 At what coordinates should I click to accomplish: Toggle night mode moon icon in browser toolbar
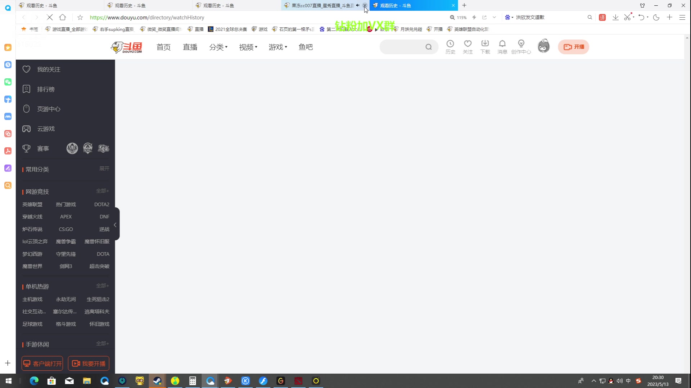[x=656, y=17]
